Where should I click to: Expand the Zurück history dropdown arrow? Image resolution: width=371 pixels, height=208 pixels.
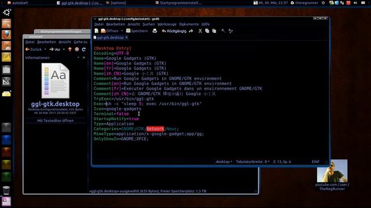coord(45,49)
